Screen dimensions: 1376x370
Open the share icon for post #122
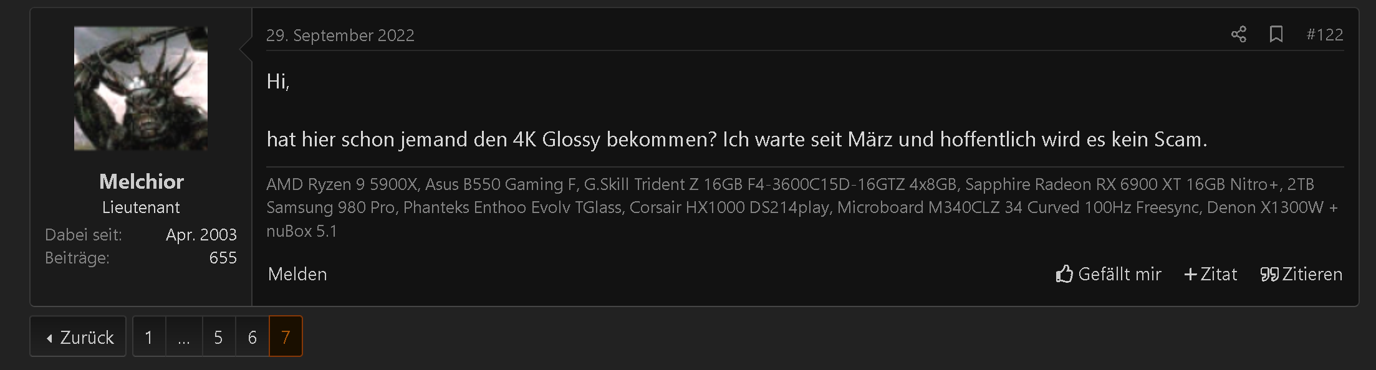[1239, 34]
